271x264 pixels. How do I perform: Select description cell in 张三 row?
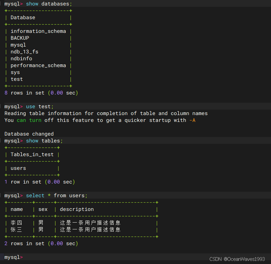(x=90, y=229)
